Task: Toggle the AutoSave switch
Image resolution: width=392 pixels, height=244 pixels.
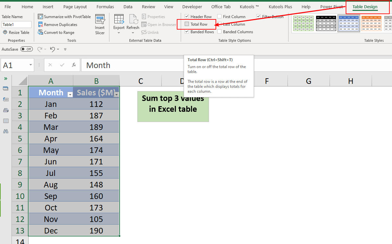Action: pyautogui.click(x=27, y=49)
